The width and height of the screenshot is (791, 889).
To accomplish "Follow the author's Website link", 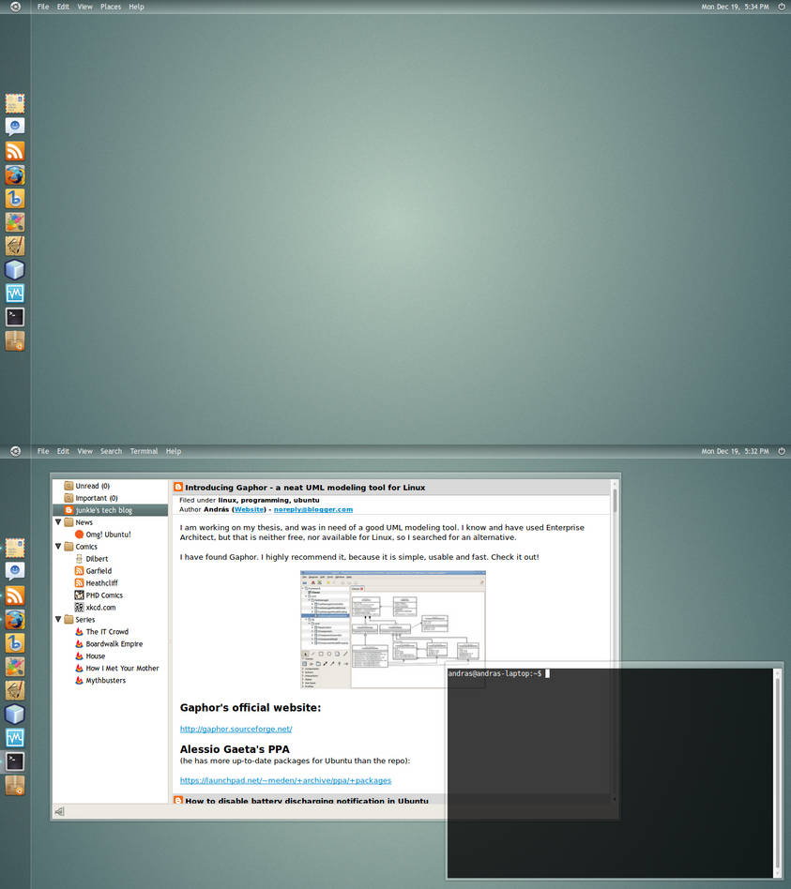I will pyautogui.click(x=249, y=509).
